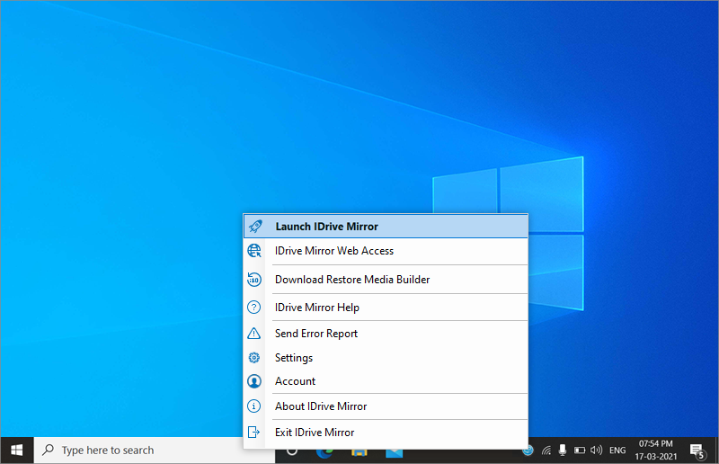Open the notification center with 5 badge
The image size is (719, 464).
[x=697, y=451]
